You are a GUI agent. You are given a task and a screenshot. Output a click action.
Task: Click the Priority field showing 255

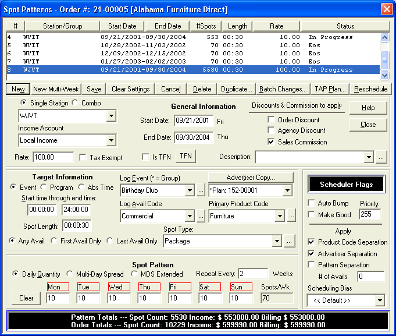coord(369,214)
